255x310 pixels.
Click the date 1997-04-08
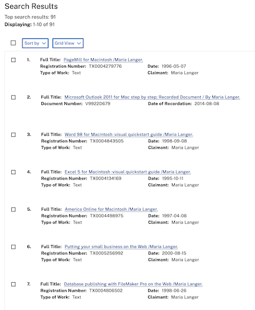[174, 216]
